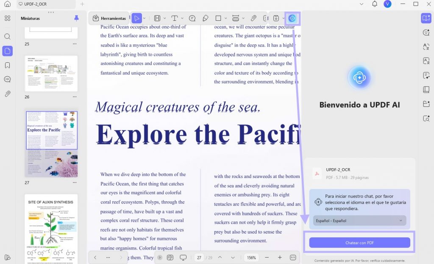
Task: Open the OCR icon in the right sidebar
Action: click(x=426, y=61)
